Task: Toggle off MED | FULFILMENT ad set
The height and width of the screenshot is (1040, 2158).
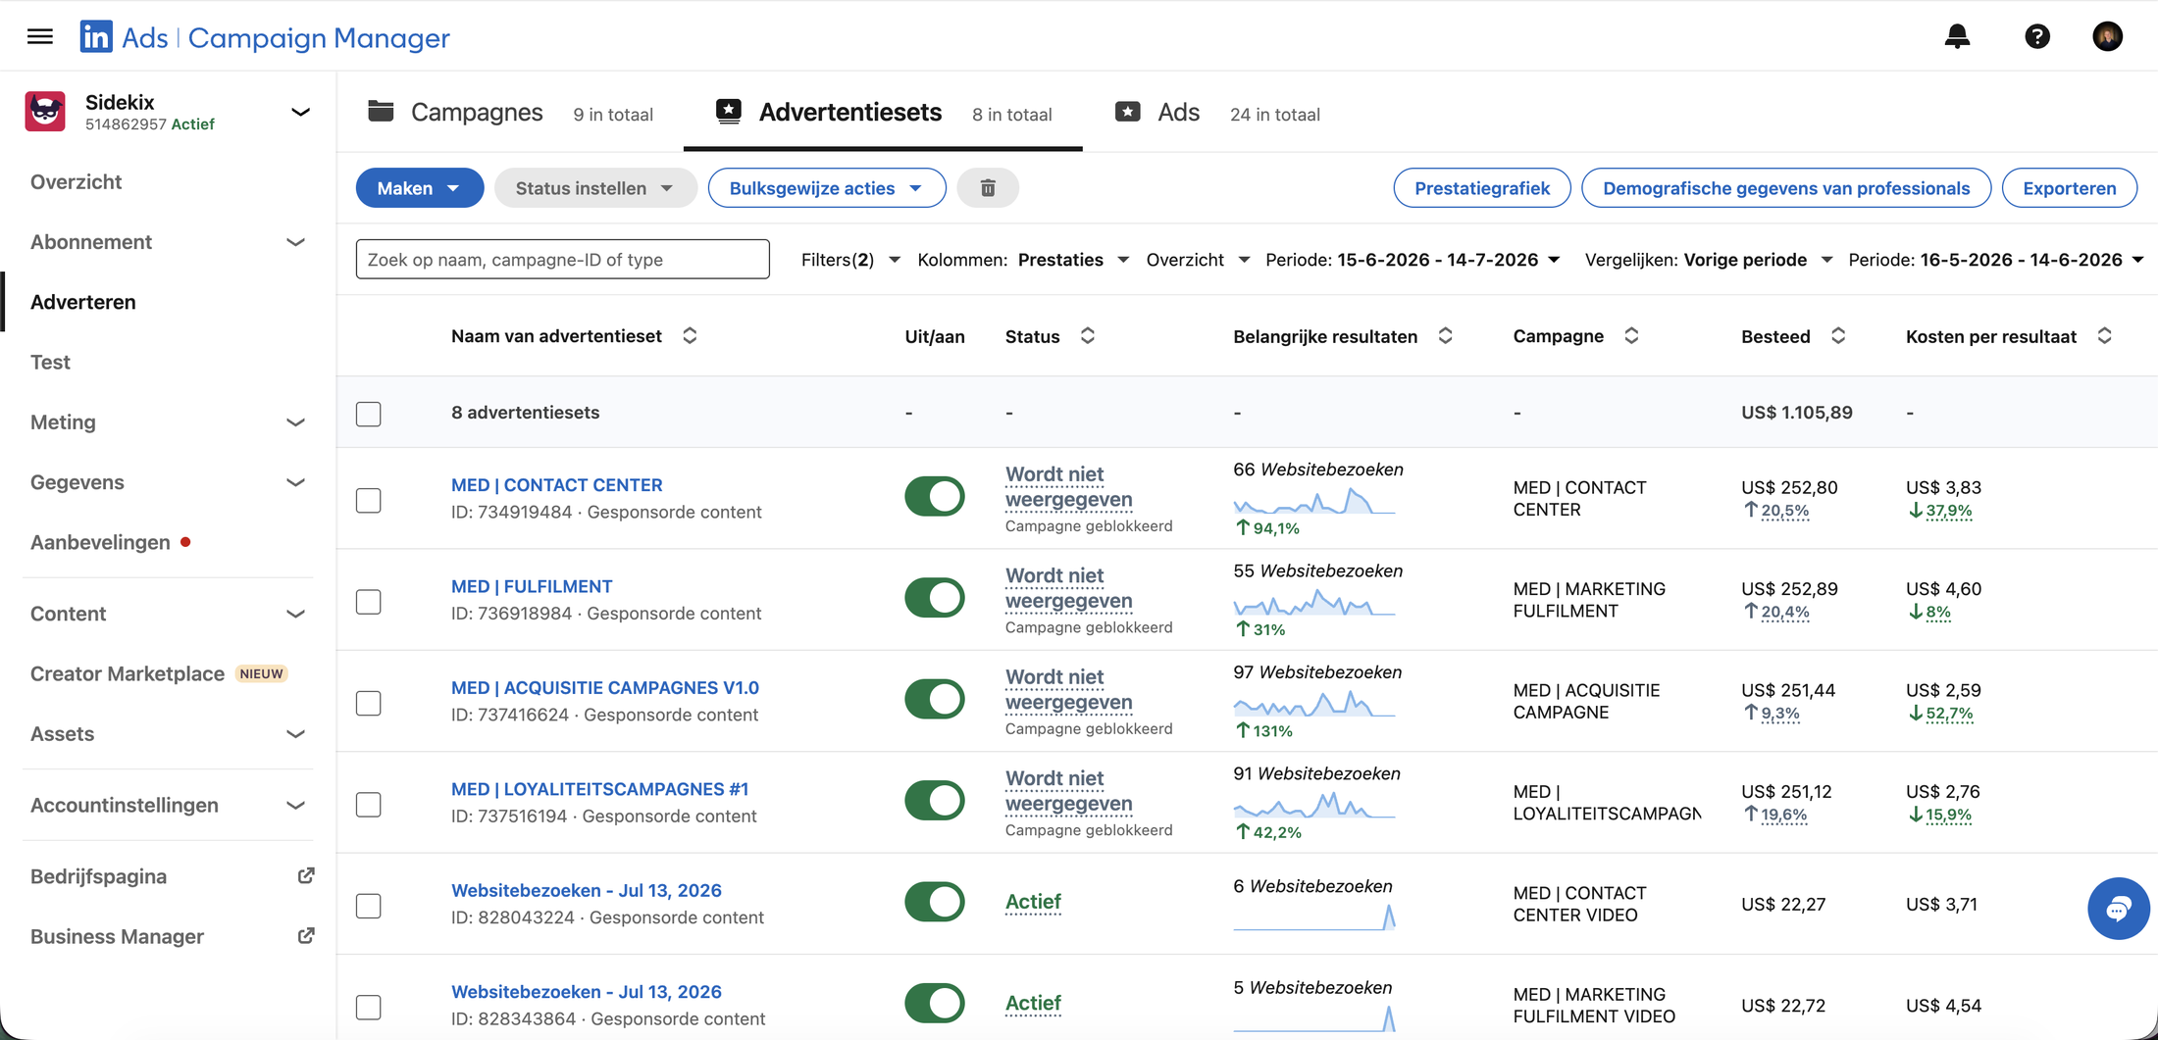Action: (935, 598)
